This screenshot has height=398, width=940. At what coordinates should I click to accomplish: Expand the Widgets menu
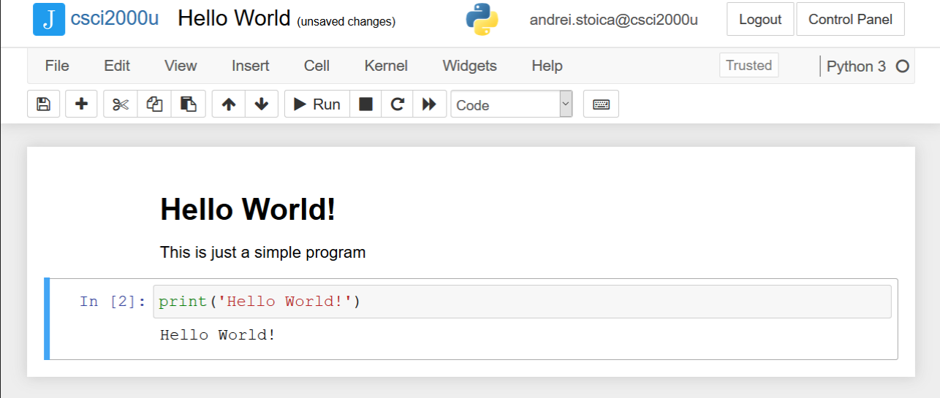click(x=469, y=66)
